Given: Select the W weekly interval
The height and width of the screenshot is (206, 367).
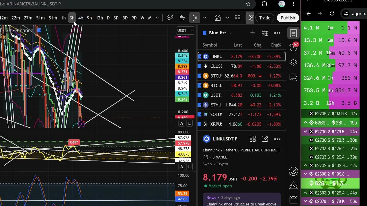Looking at the screenshot, I should click(x=142, y=18).
